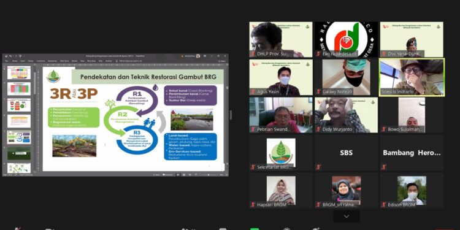Screen dimensions: 460x230
Task: Toggle the Comments pane in status bar
Action: click(167, 175)
